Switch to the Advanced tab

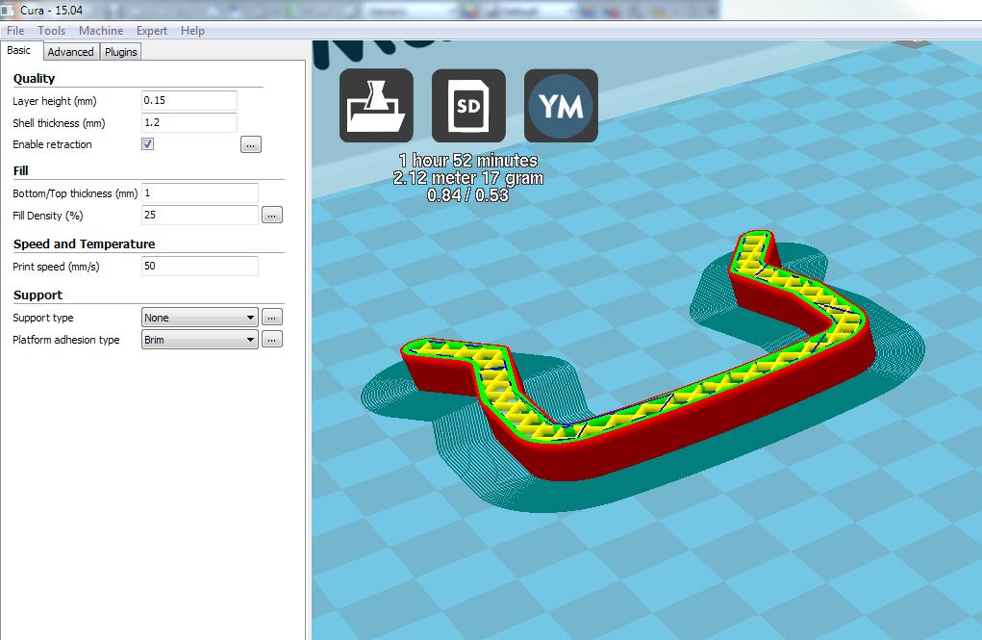[x=71, y=52]
